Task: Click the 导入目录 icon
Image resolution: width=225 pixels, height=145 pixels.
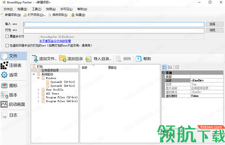Action: tap(88, 59)
